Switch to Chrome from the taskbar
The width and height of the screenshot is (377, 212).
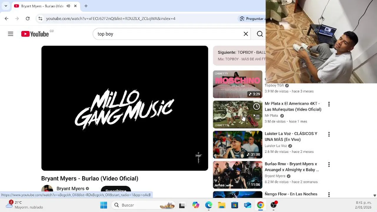point(260,205)
